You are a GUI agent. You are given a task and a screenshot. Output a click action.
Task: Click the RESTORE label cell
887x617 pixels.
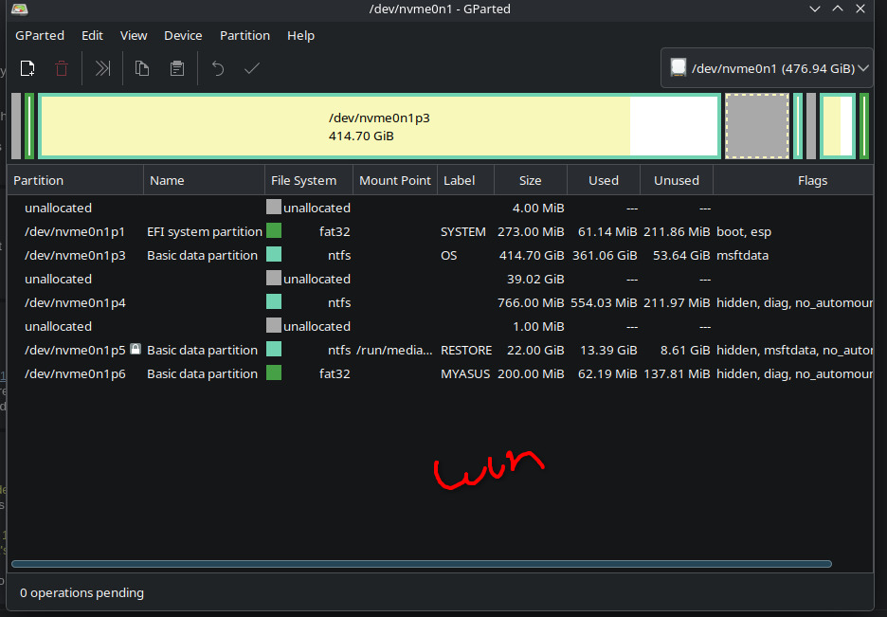pos(466,351)
